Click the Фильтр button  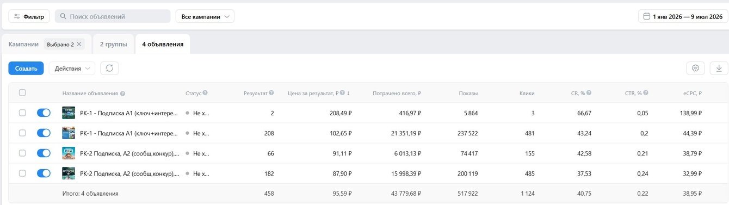[x=29, y=16]
